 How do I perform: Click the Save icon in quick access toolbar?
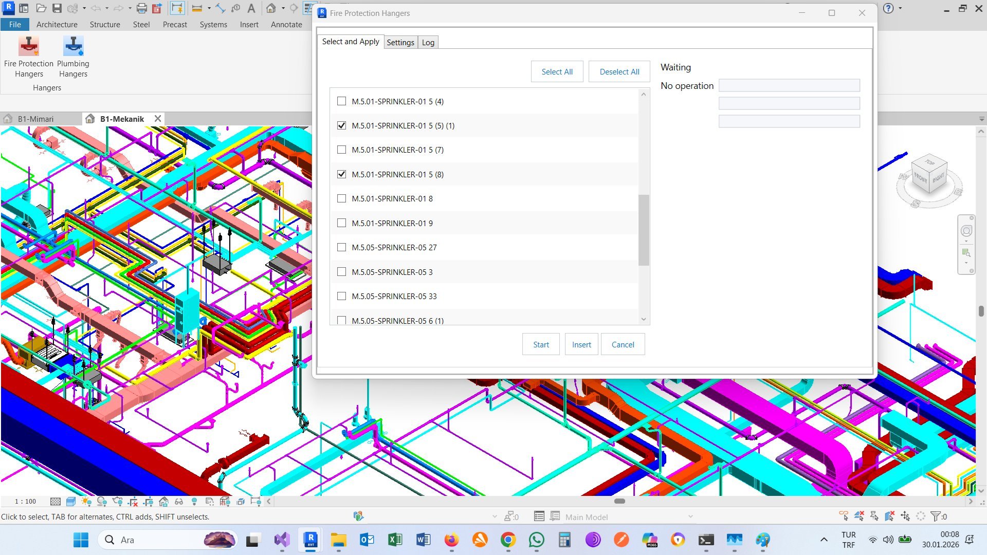click(x=57, y=8)
